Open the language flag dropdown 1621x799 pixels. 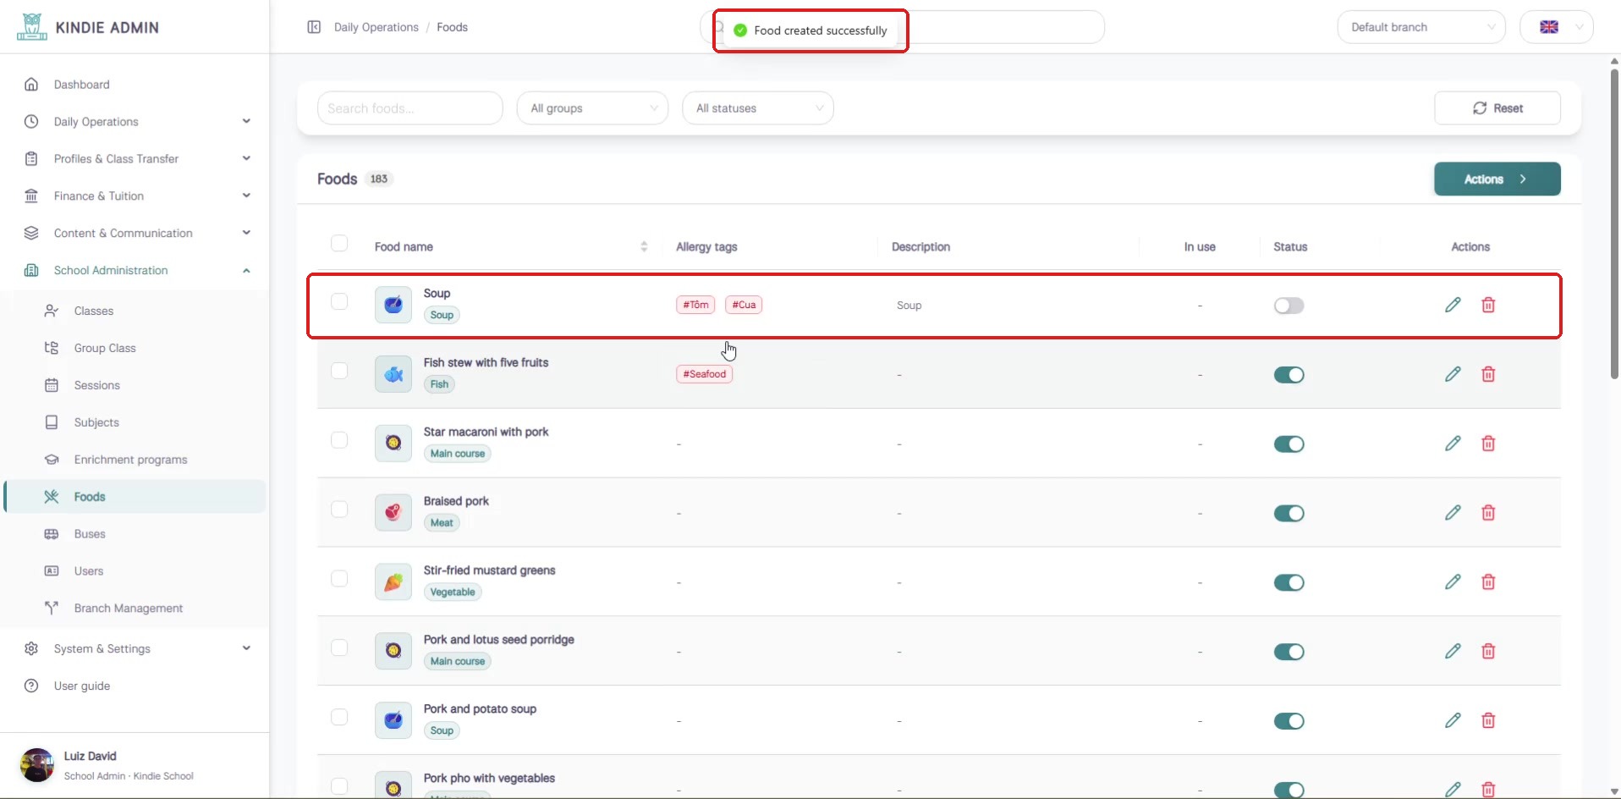[1557, 27]
